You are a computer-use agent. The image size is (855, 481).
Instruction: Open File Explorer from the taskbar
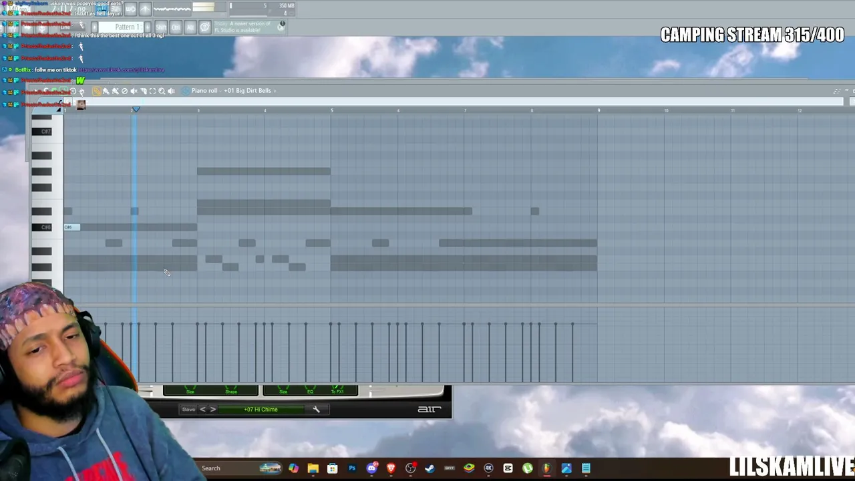tap(313, 468)
